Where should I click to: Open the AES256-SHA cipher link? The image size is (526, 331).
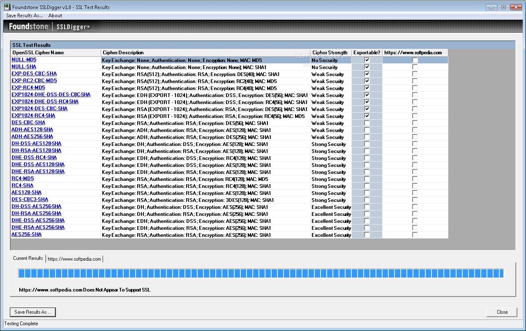click(x=27, y=234)
